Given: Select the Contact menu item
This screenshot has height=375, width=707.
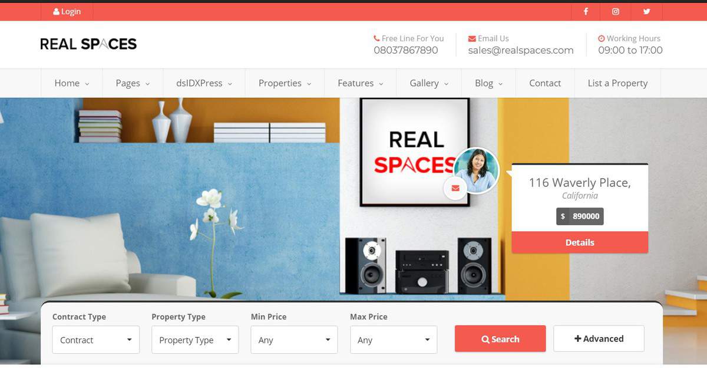Looking at the screenshot, I should tap(544, 83).
